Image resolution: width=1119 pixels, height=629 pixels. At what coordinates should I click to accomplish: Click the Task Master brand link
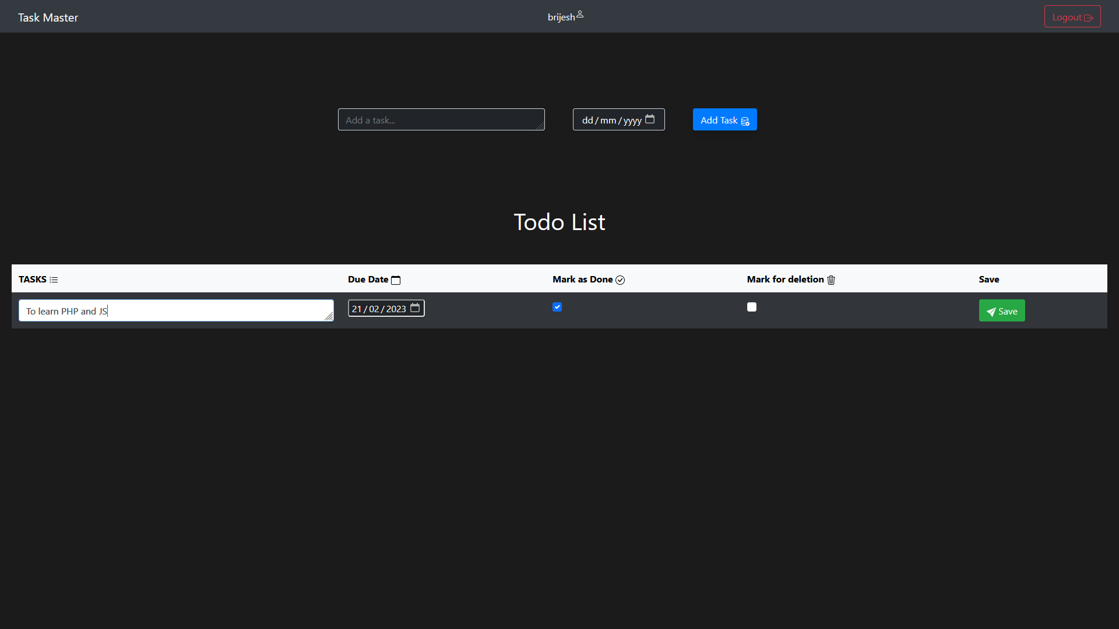pyautogui.click(x=48, y=17)
